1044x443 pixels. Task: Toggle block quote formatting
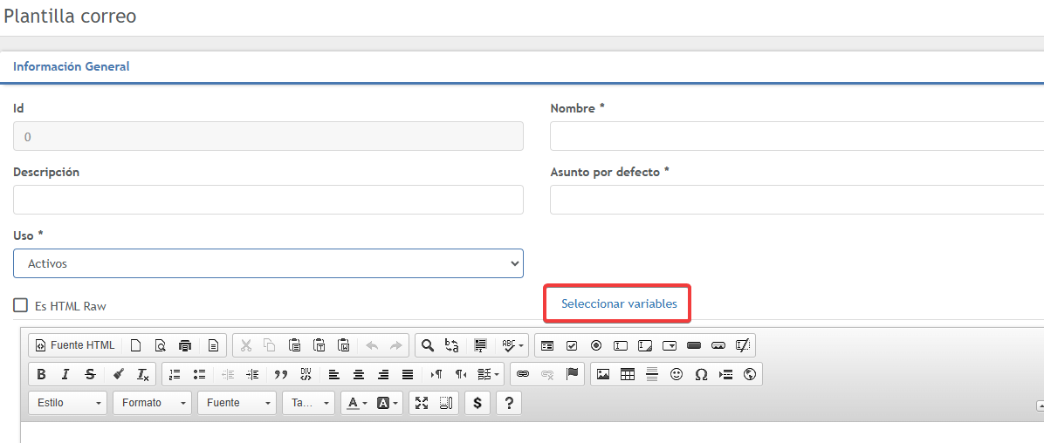[281, 374]
